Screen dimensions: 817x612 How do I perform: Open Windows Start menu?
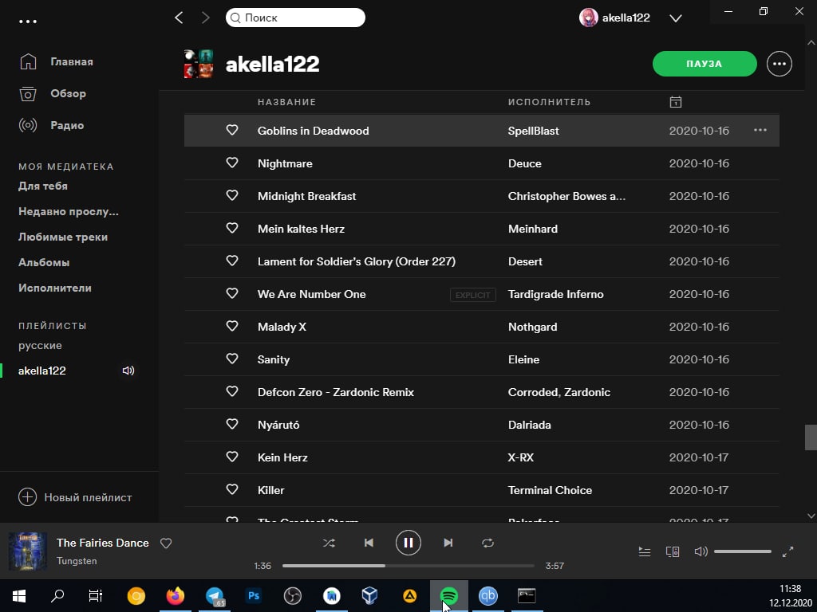[x=19, y=596]
